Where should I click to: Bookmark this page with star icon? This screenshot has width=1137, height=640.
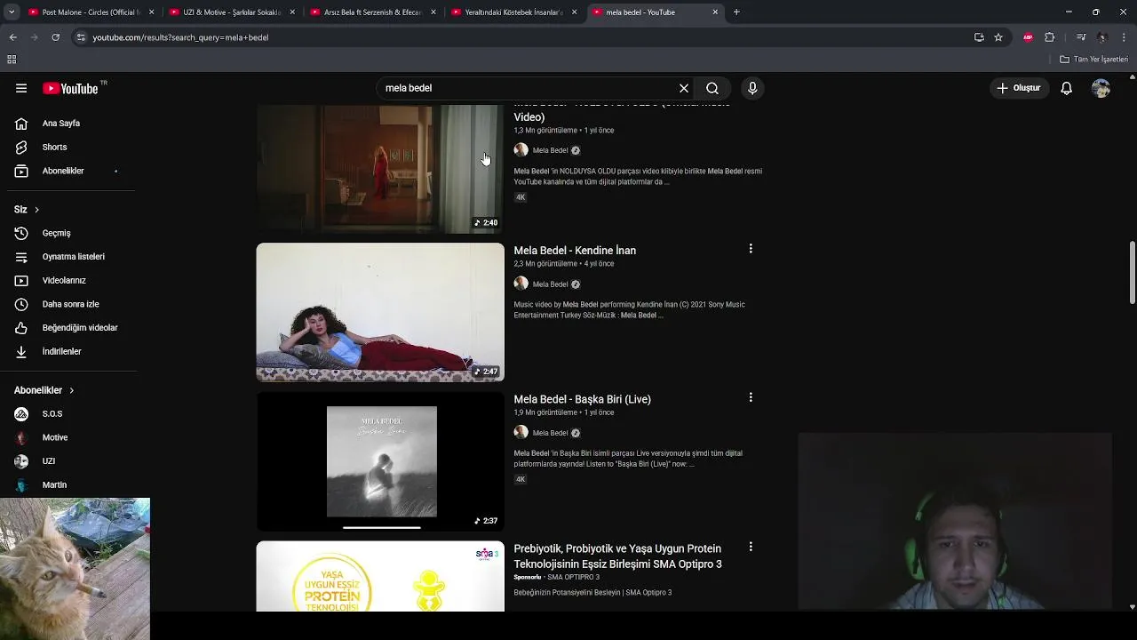(x=998, y=37)
